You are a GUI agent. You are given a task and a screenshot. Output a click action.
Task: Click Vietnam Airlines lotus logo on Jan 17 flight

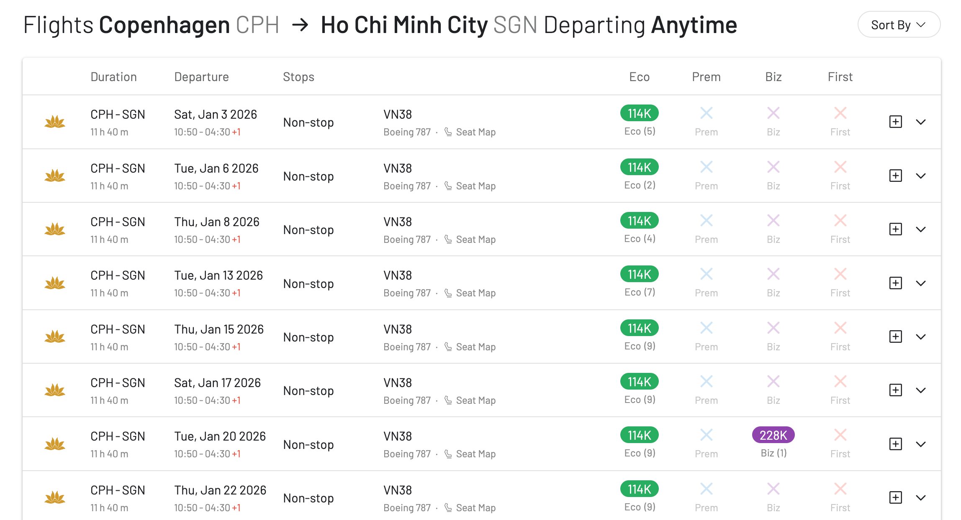(x=55, y=390)
